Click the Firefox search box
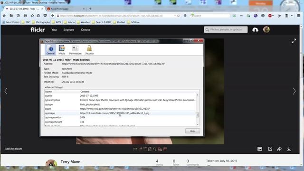304x171 pixels. pos(210,16)
